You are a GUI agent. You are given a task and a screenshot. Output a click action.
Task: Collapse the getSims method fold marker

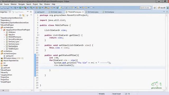[39, 35]
